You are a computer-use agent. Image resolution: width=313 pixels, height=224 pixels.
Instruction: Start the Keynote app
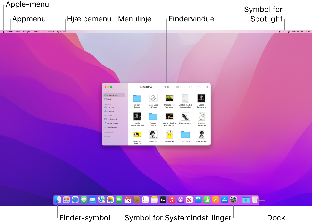click(198, 200)
